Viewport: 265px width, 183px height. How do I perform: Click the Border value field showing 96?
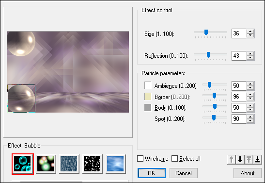(x=239, y=97)
